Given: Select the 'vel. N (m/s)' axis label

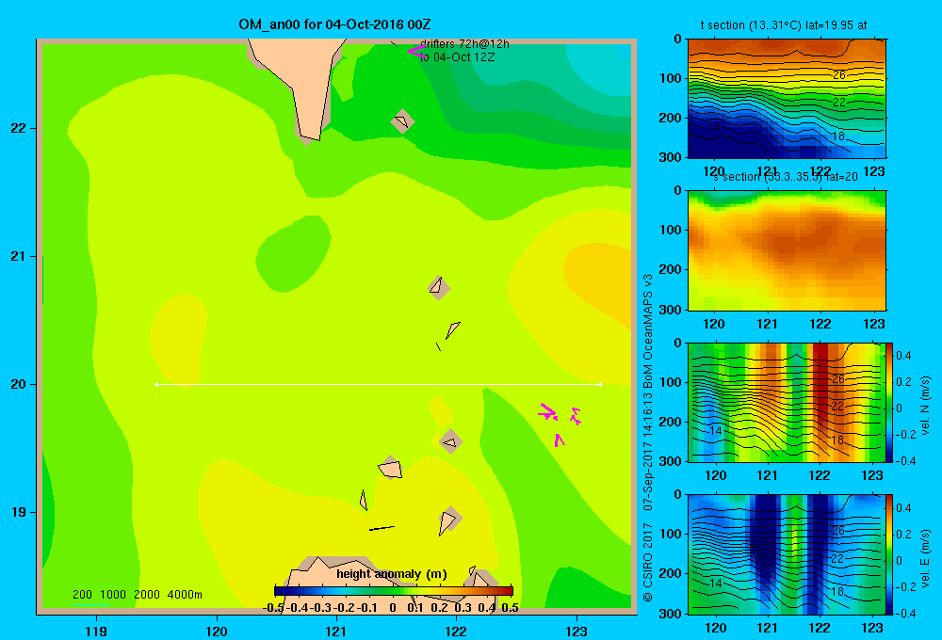Looking at the screenshot, I should (926, 406).
